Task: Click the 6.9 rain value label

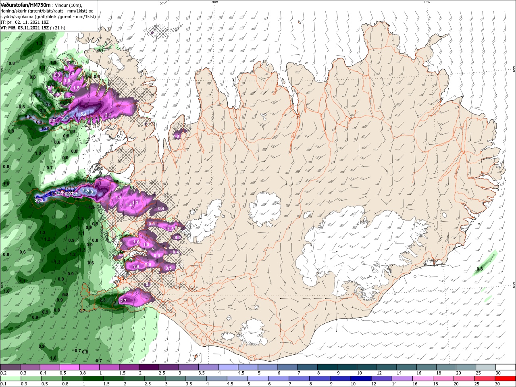Action: tap(39, 122)
